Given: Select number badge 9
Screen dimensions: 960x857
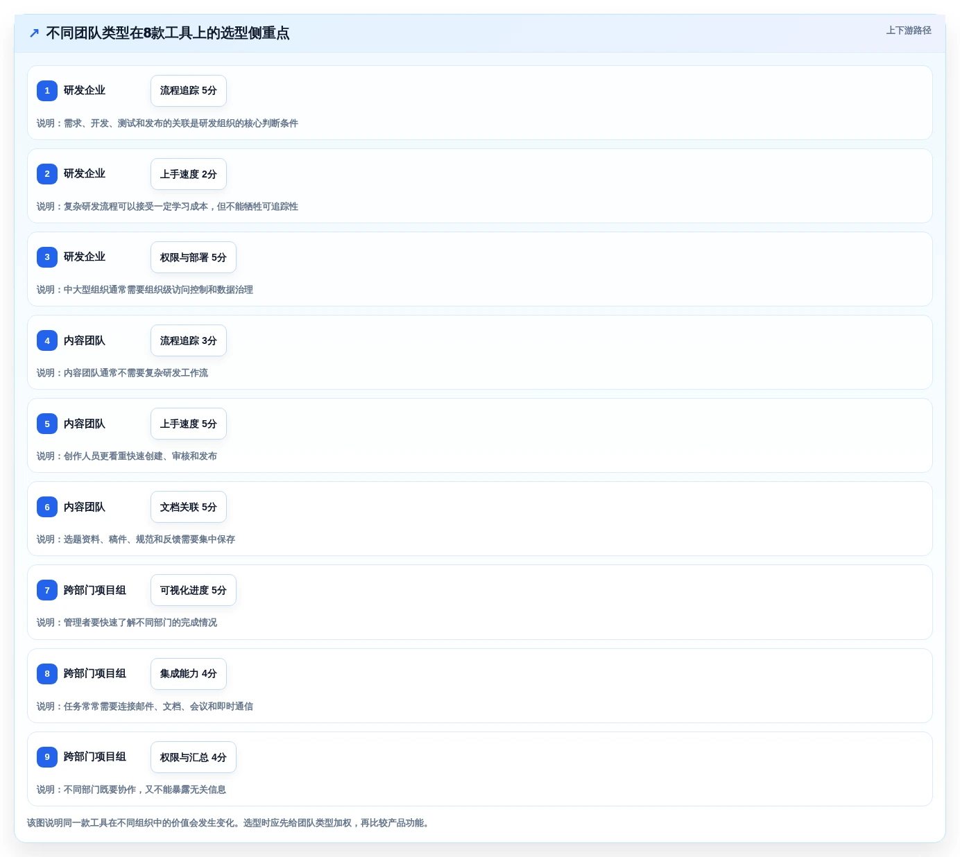Looking at the screenshot, I should tap(47, 756).
